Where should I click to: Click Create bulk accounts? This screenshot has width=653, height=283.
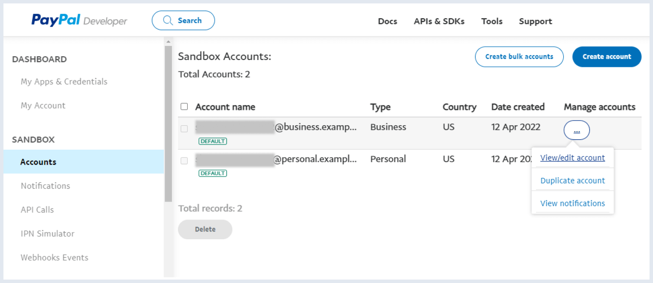[519, 57]
